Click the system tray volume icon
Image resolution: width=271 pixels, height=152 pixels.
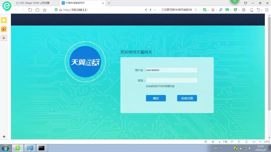(x=250, y=148)
